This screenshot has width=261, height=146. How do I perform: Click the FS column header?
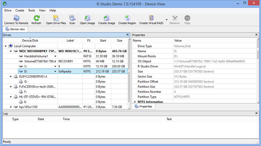[x=89, y=40]
